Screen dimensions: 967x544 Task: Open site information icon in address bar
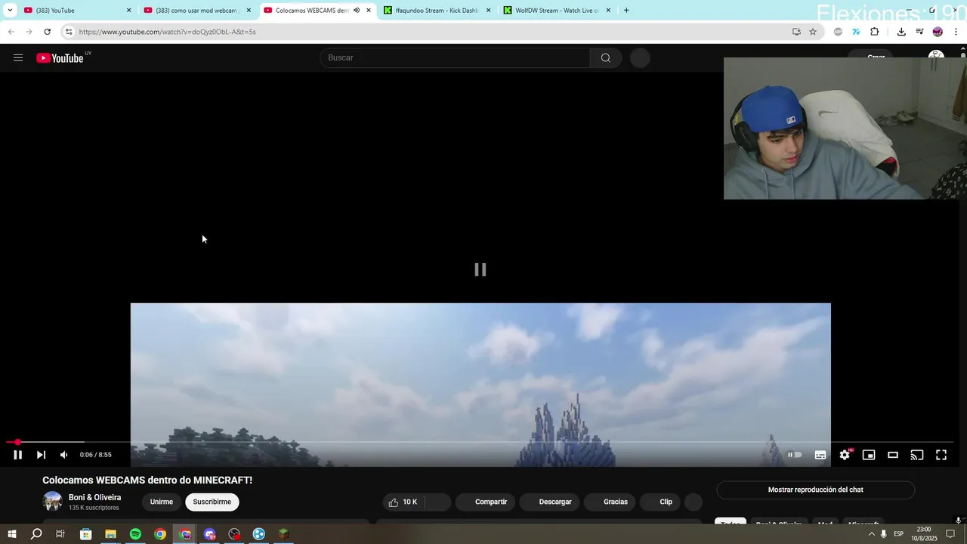69,32
